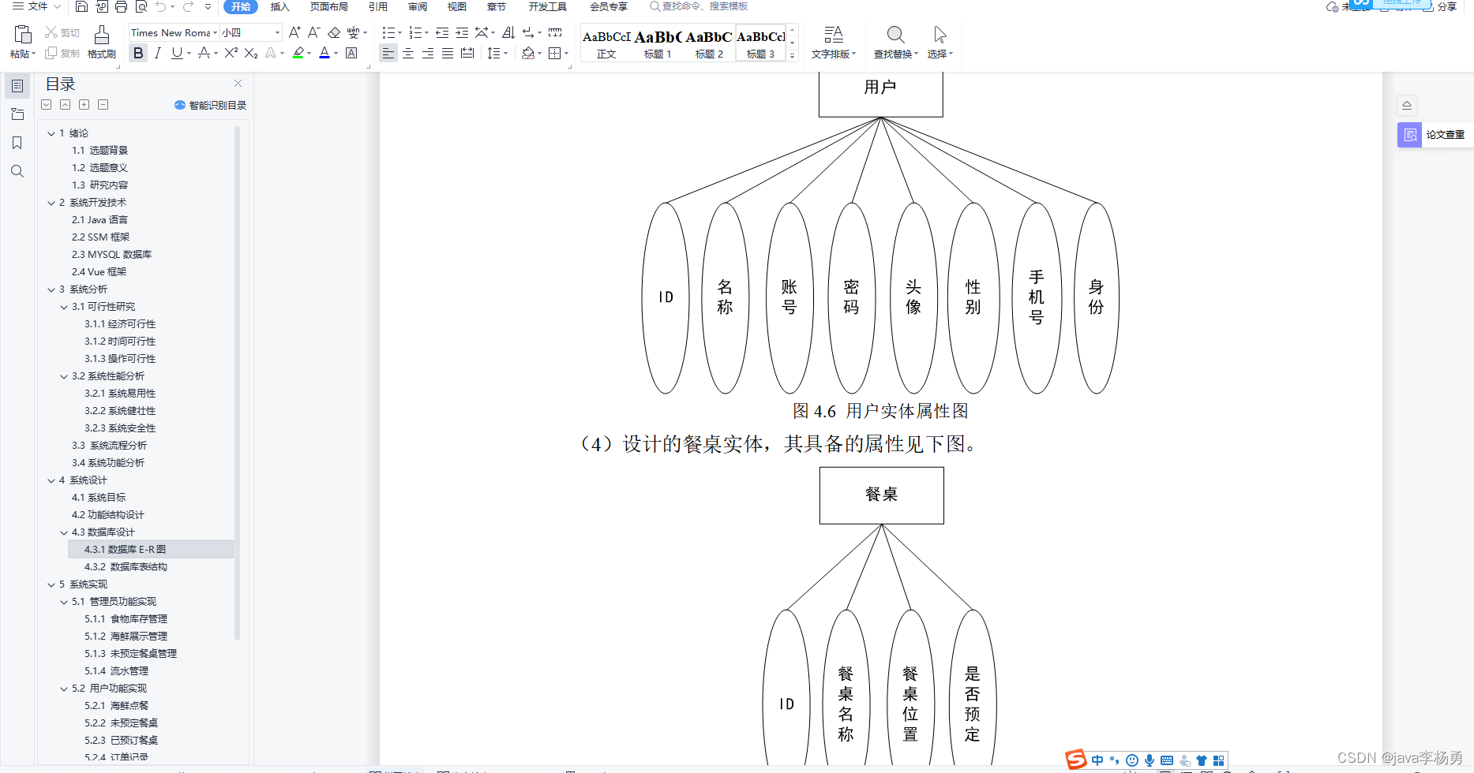Viewport: 1474px width, 773px height.
Task: Switch to the 插入 Insert tab
Action: point(280,6)
